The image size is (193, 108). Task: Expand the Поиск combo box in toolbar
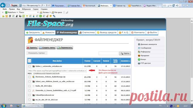[x=38, y=13]
